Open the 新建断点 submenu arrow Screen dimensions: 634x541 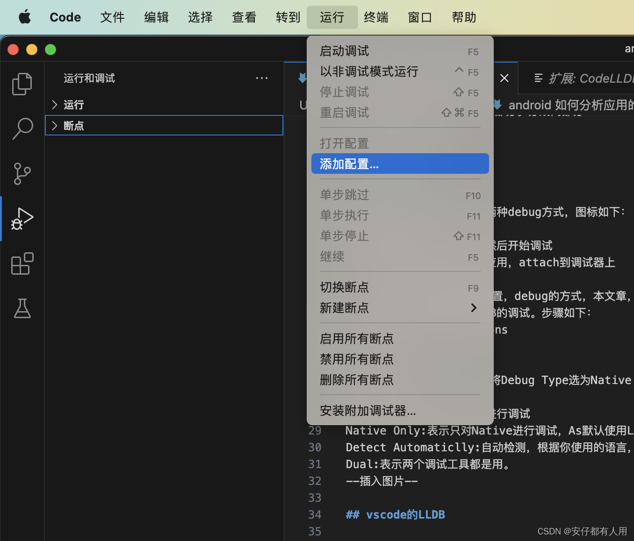click(x=474, y=308)
